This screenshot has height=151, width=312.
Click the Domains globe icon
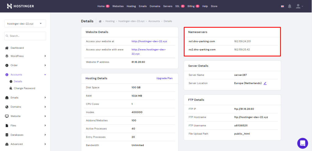pyautogui.click(x=7, y=107)
